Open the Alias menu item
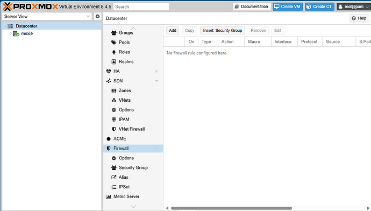371x211 pixels. click(x=133, y=177)
